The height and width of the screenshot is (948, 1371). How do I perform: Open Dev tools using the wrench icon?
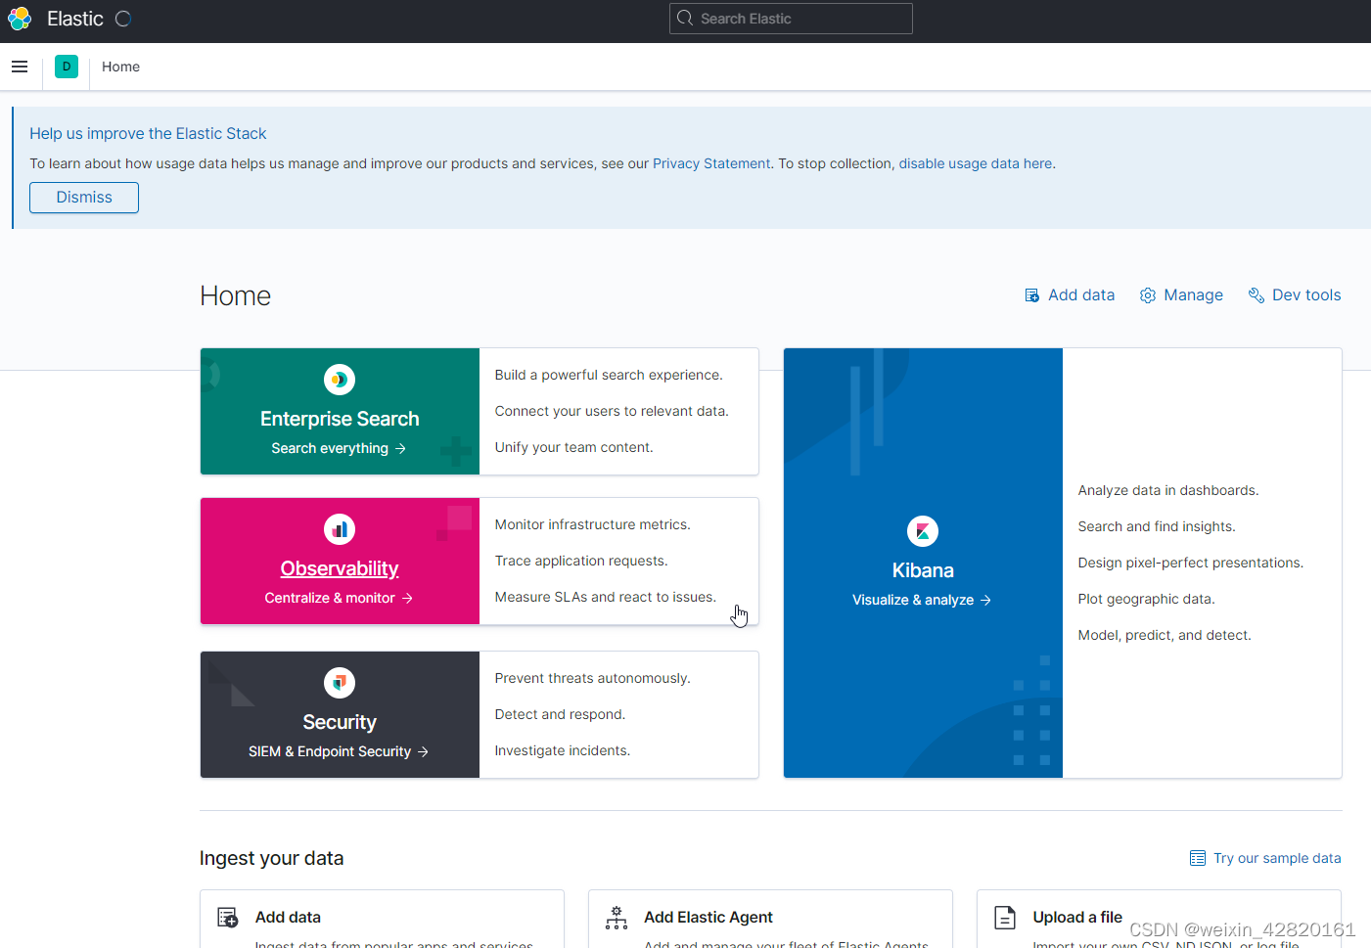[x=1257, y=294]
